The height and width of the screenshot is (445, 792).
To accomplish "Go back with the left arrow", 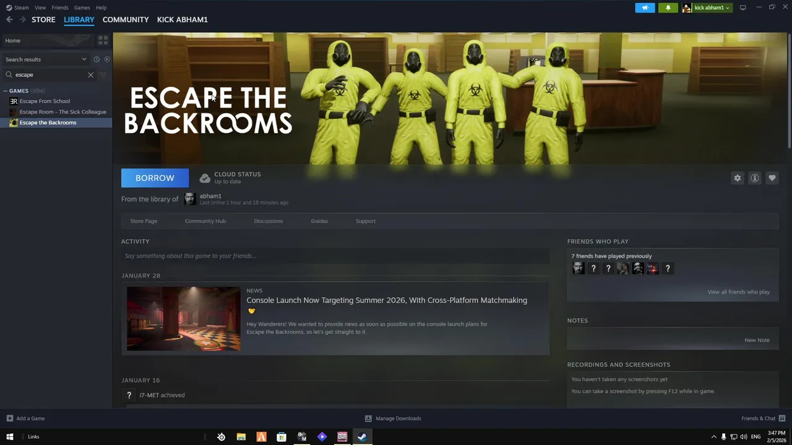I will pyautogui.click(x=9, y=20).
